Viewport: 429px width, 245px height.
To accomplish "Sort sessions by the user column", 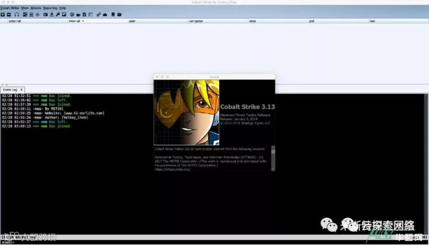I will [x=158, y=21].
